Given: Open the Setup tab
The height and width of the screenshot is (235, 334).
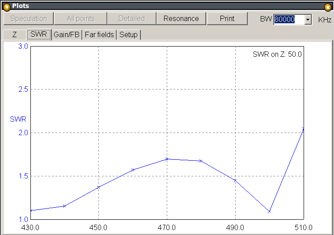Looking at the screenshot, I should (x=128, y=35).
